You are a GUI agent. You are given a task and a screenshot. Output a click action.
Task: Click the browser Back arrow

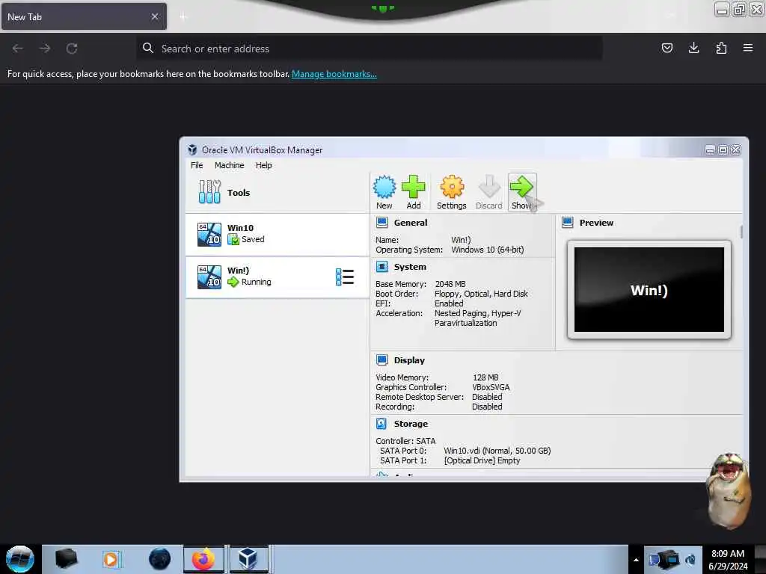coord(18,49)
